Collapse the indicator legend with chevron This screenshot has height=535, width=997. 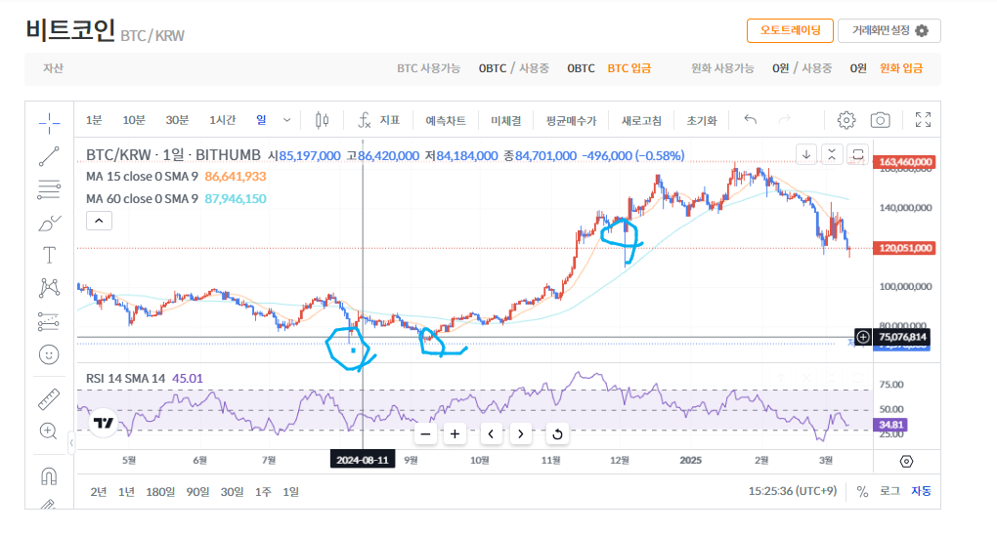[99, 221]
